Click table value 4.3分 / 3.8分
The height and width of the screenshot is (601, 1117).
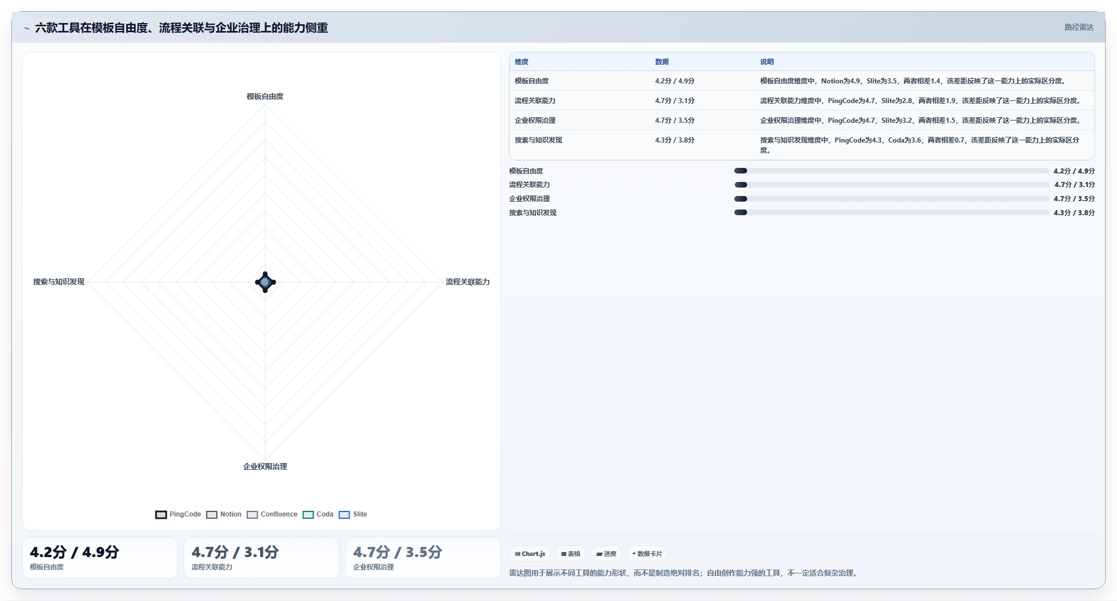pyautogui.click(x=674, y=140)
